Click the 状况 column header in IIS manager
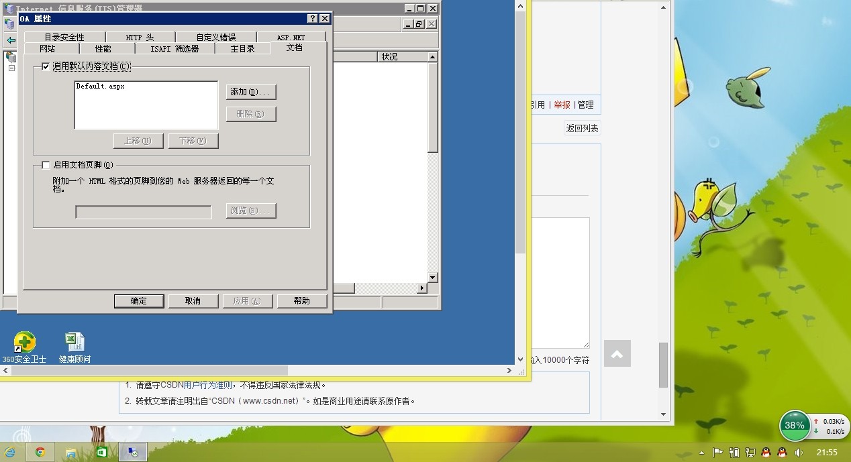851x462 pixels. (403, 57)
